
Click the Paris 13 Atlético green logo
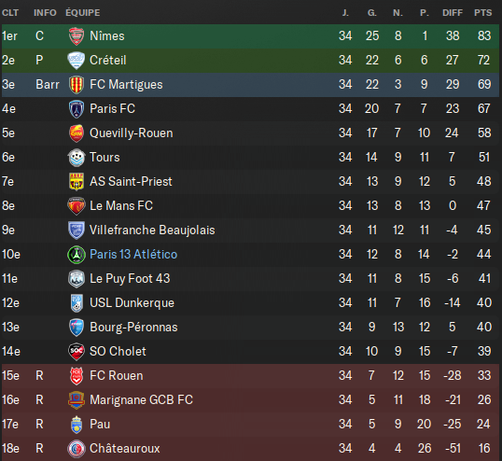[x=77, y=255]
